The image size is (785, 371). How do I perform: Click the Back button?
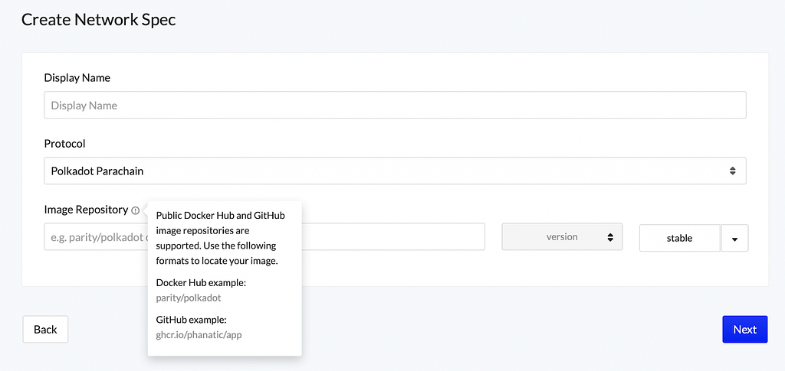[x=45, y=330]
